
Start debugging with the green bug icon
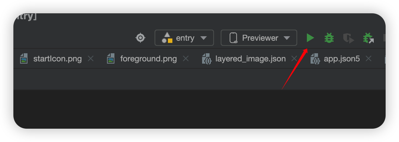329,38
